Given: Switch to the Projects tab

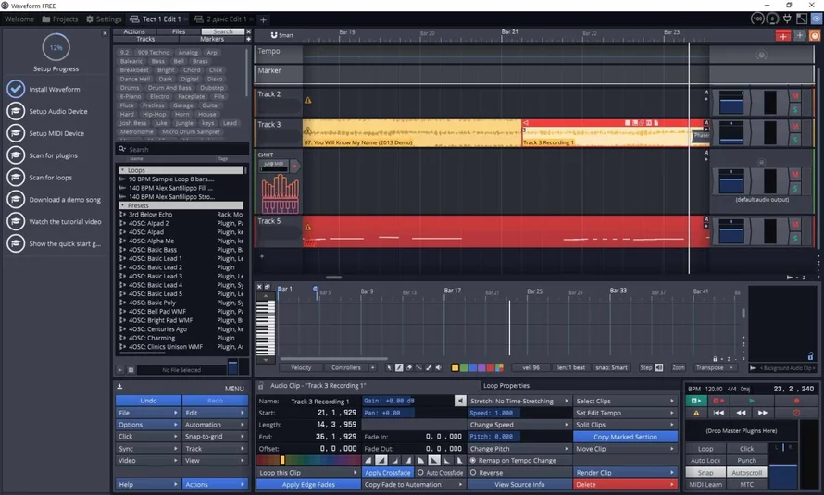Looking at the screenshot, I should [x=60, y=19].
